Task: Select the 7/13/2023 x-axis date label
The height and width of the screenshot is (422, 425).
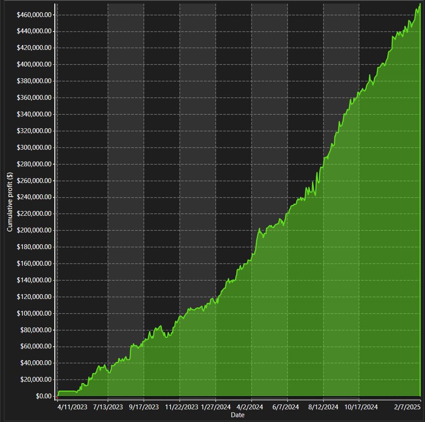Action: [x=108, y=407]
